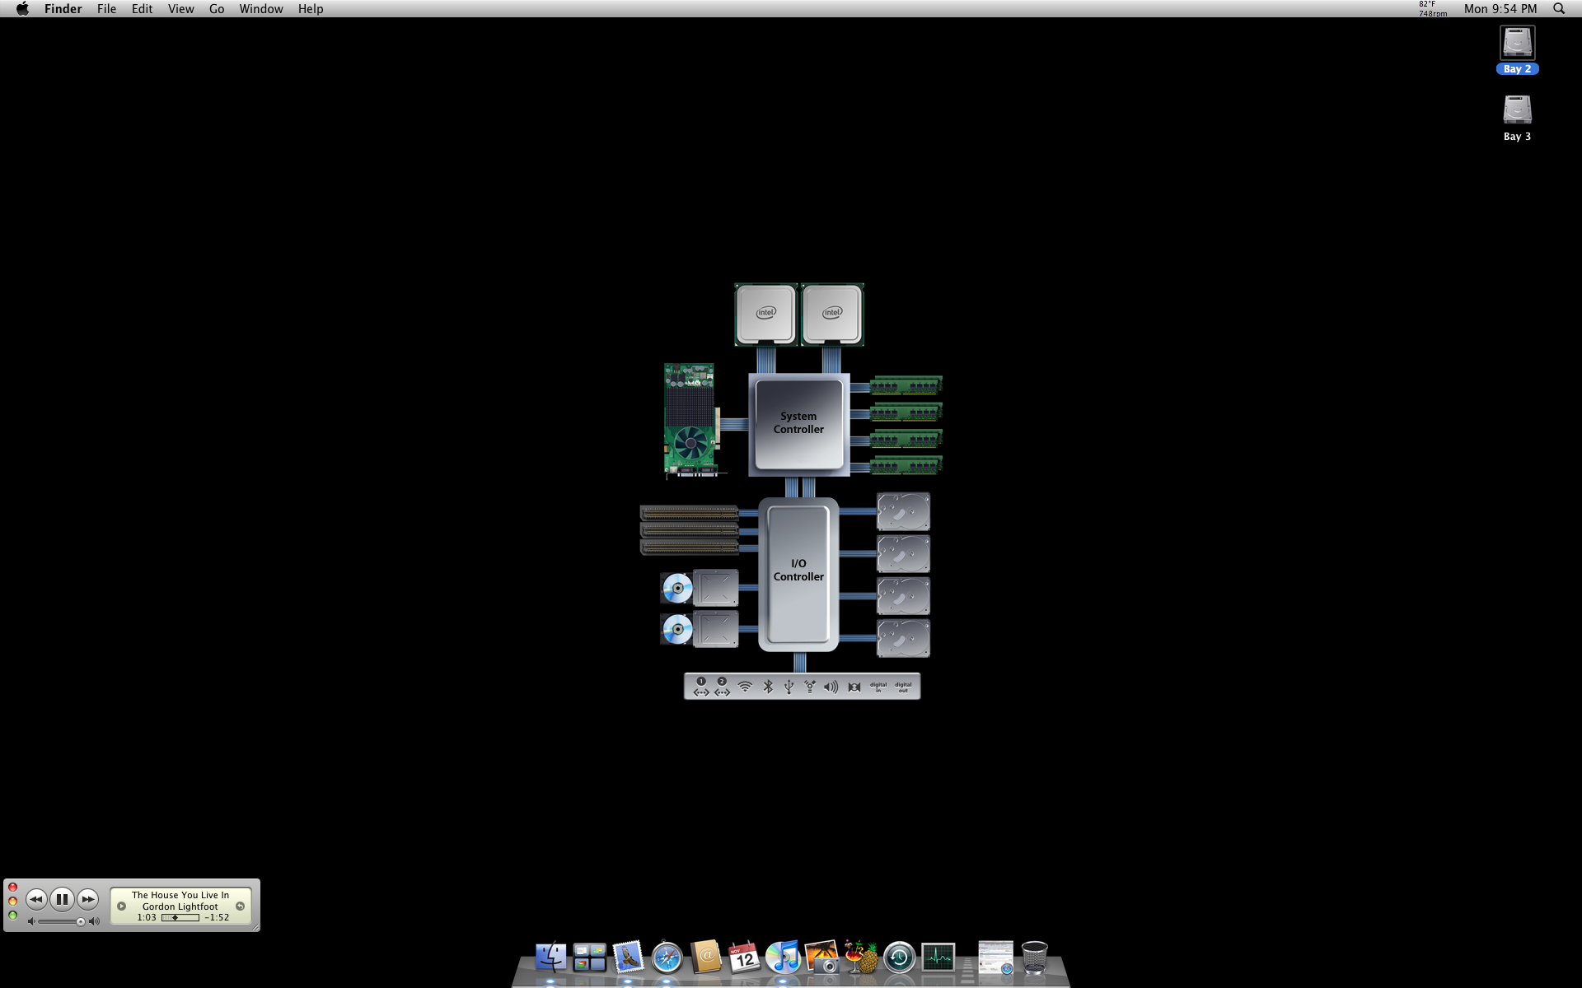Select the Bay 3 drive icon
Screen dimensions: 1582x988
1516,110
